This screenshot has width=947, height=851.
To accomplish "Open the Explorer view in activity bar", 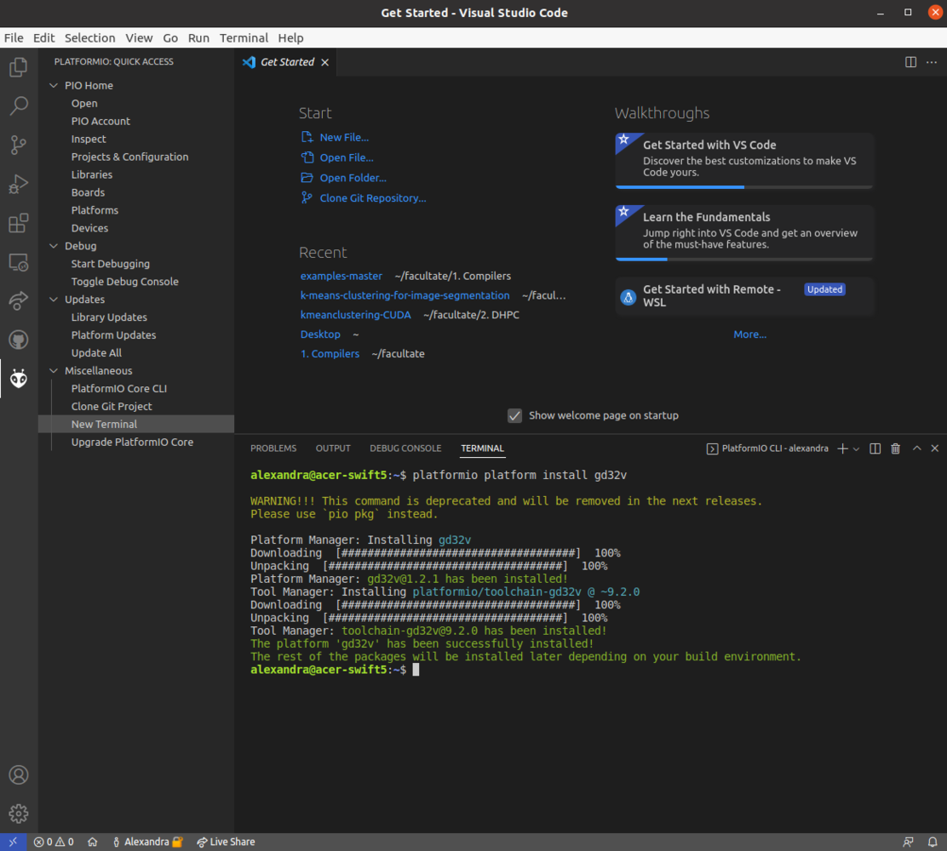I will pyautogui.click(x=18, y=67).
